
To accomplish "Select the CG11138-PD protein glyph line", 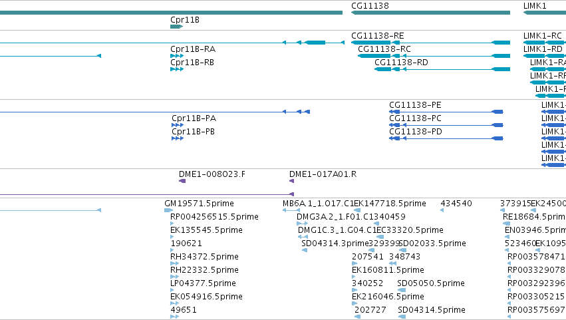I will click(446, 138).
